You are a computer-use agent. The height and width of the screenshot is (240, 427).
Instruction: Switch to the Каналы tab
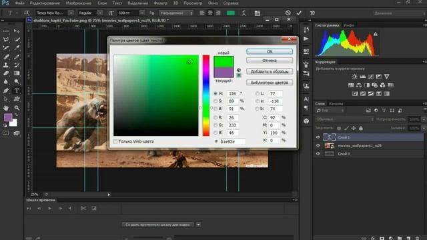336,103
